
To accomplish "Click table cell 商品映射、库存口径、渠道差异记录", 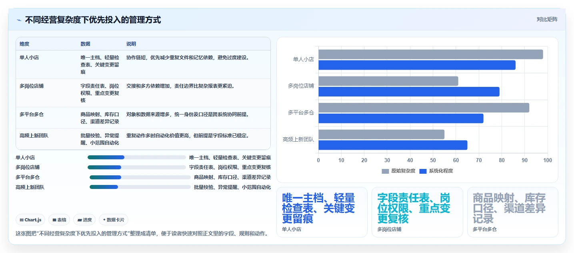I will [100, 118].
